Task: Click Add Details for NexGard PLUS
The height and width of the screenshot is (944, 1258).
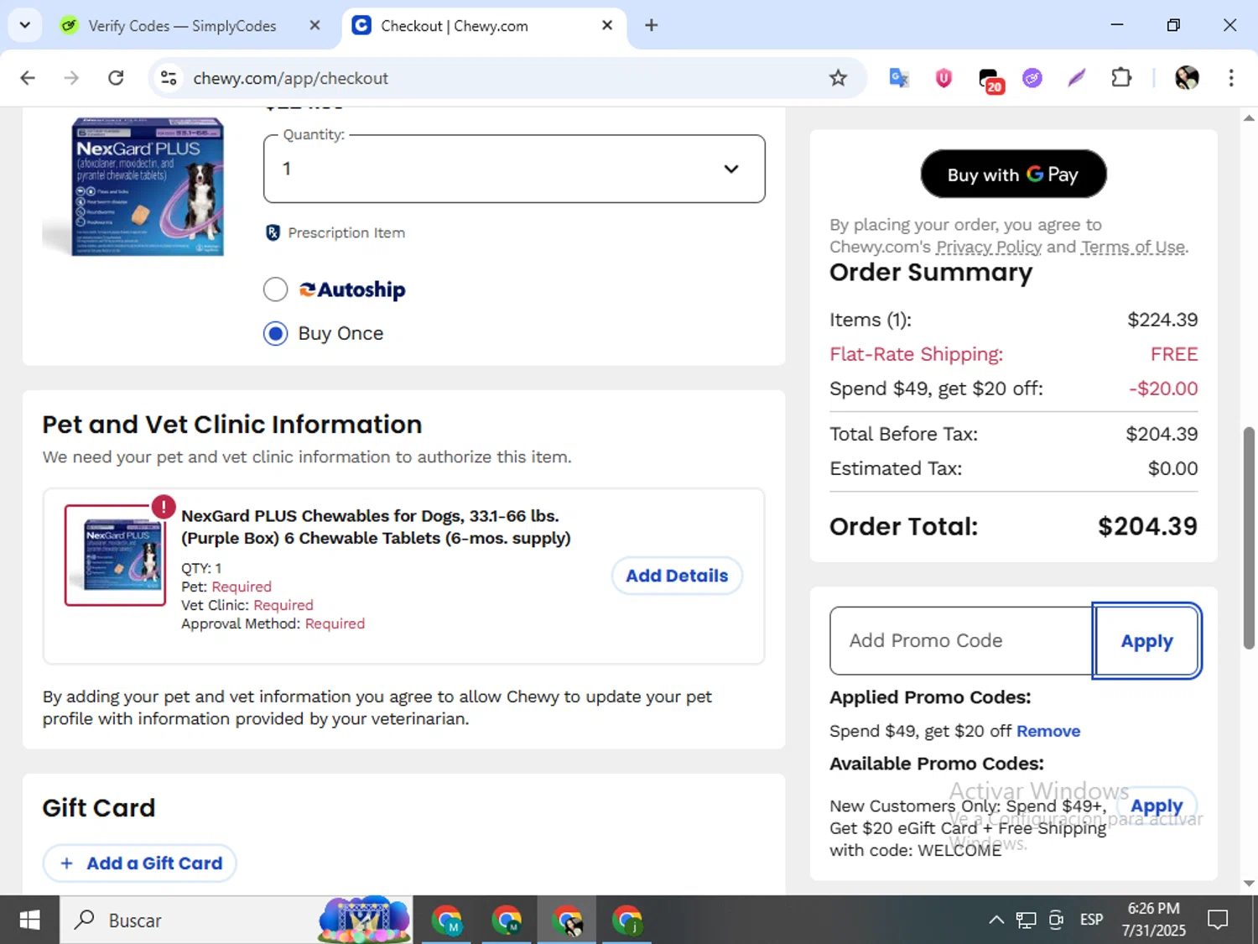Action: (x=677, y=576)
